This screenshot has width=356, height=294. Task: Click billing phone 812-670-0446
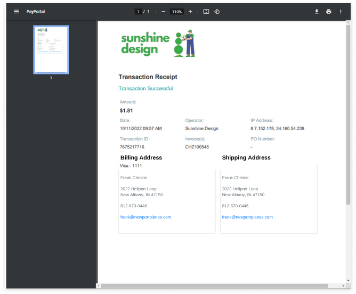point(133,206)
